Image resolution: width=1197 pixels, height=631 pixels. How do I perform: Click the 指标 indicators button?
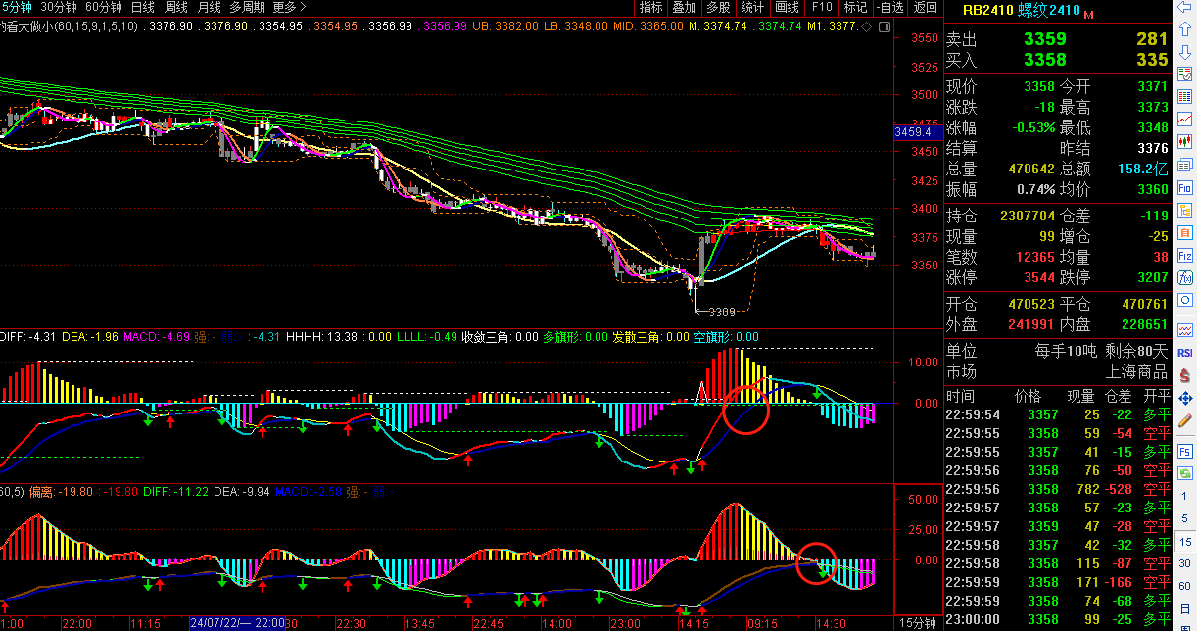tap(650, 7)
